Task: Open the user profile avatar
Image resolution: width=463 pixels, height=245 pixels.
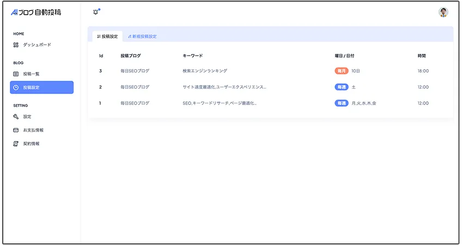Action: [x=443, y=12]
